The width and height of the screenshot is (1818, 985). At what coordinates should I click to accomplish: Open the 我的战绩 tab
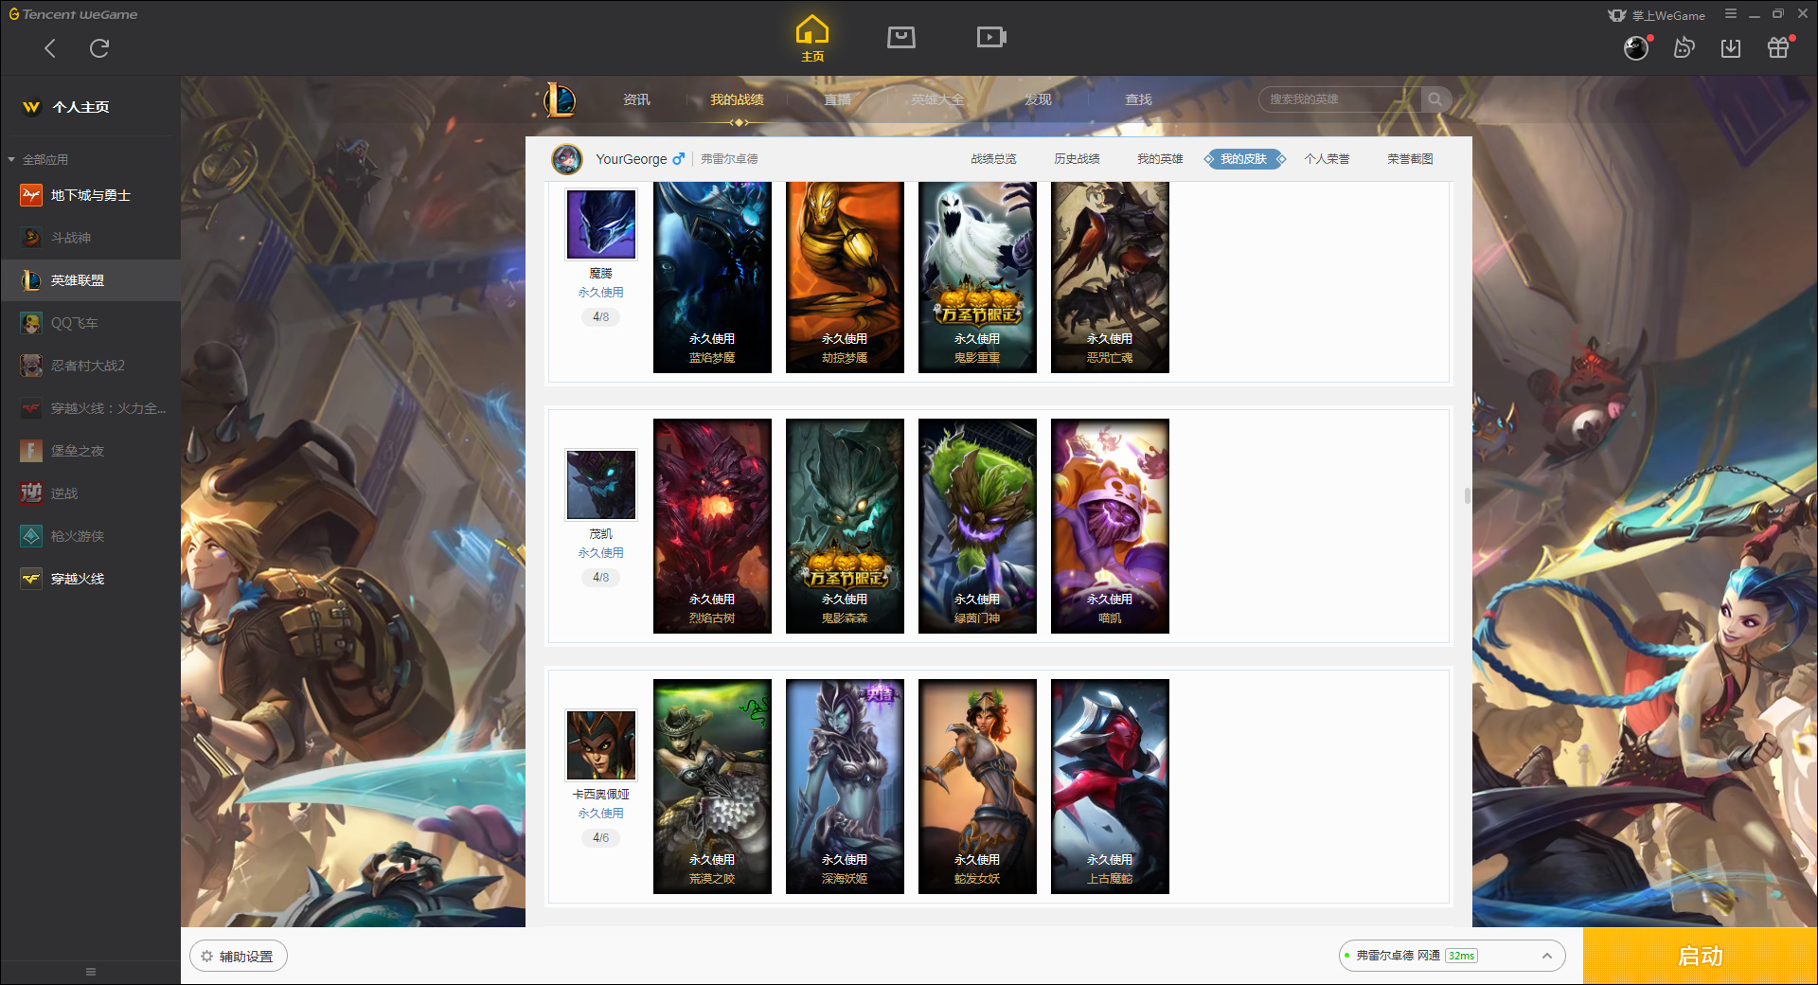coord(737,99)
